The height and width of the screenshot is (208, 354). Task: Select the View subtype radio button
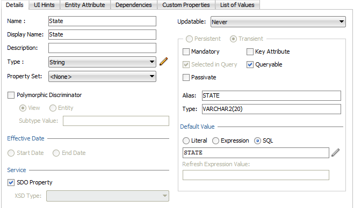pos(23,108)
